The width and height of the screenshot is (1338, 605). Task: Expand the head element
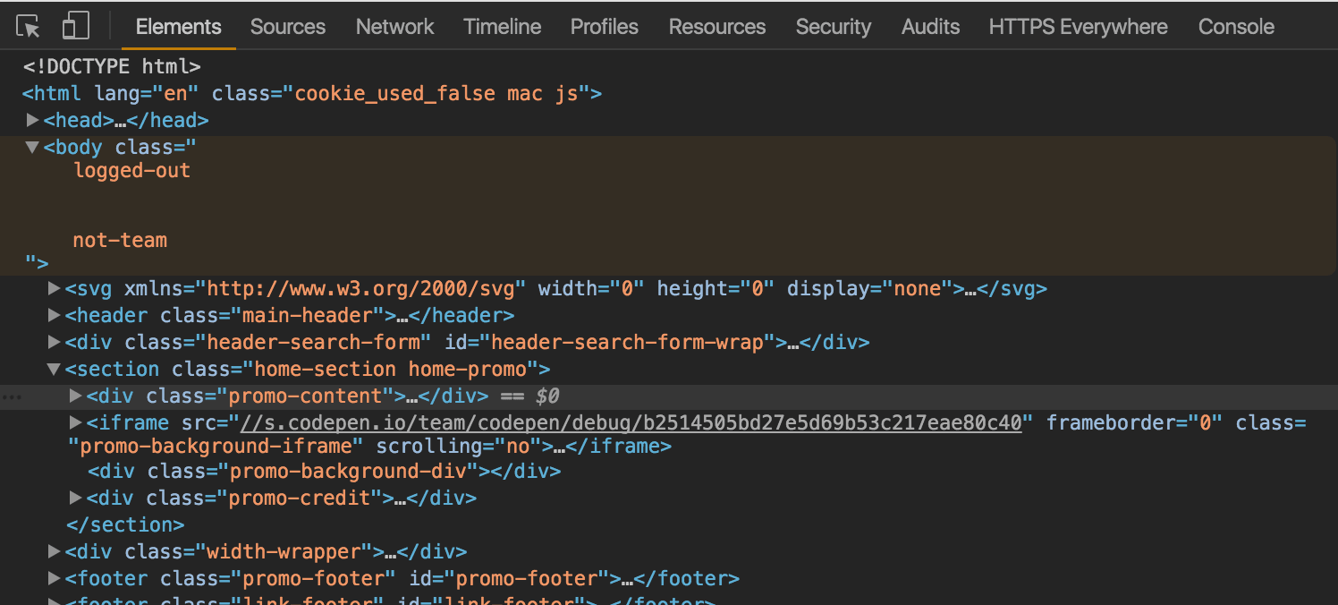coord(32,119)
